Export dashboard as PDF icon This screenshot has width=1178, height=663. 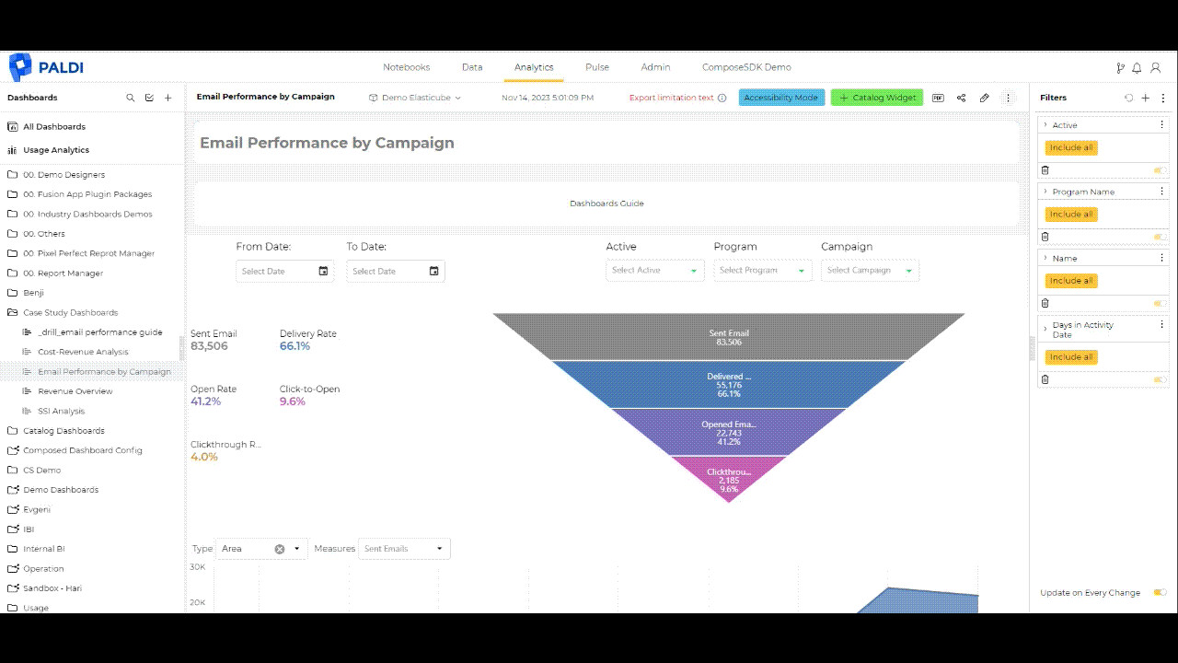pyautogui.click(x=938, y=98)
